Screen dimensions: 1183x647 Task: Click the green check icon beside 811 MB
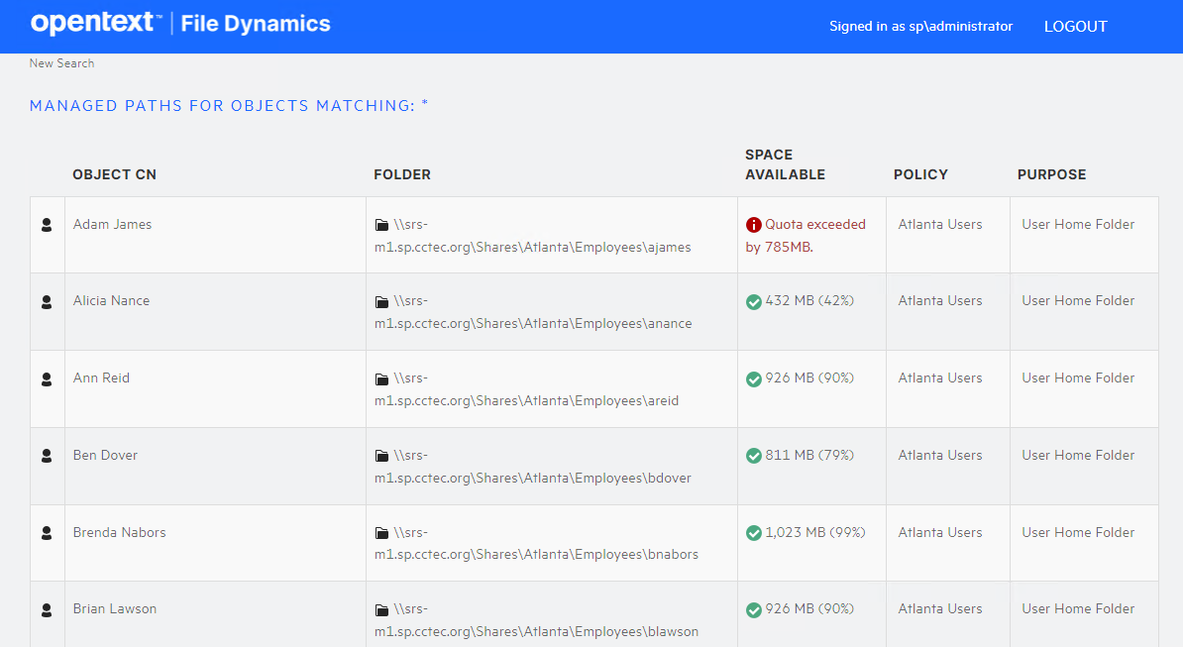coord(753,456)
